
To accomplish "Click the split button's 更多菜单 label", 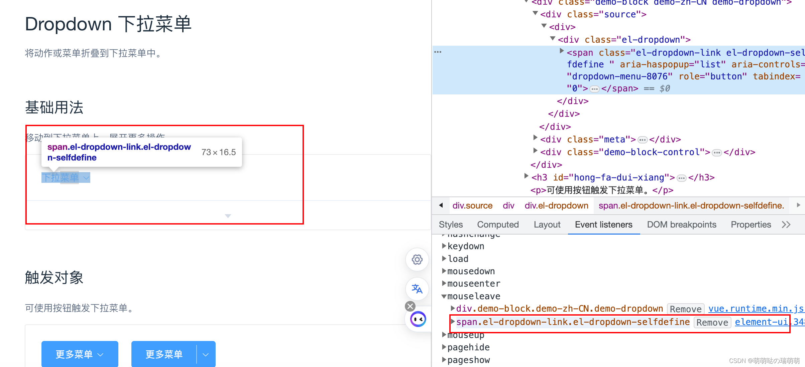I will click(x=164, y=354).
